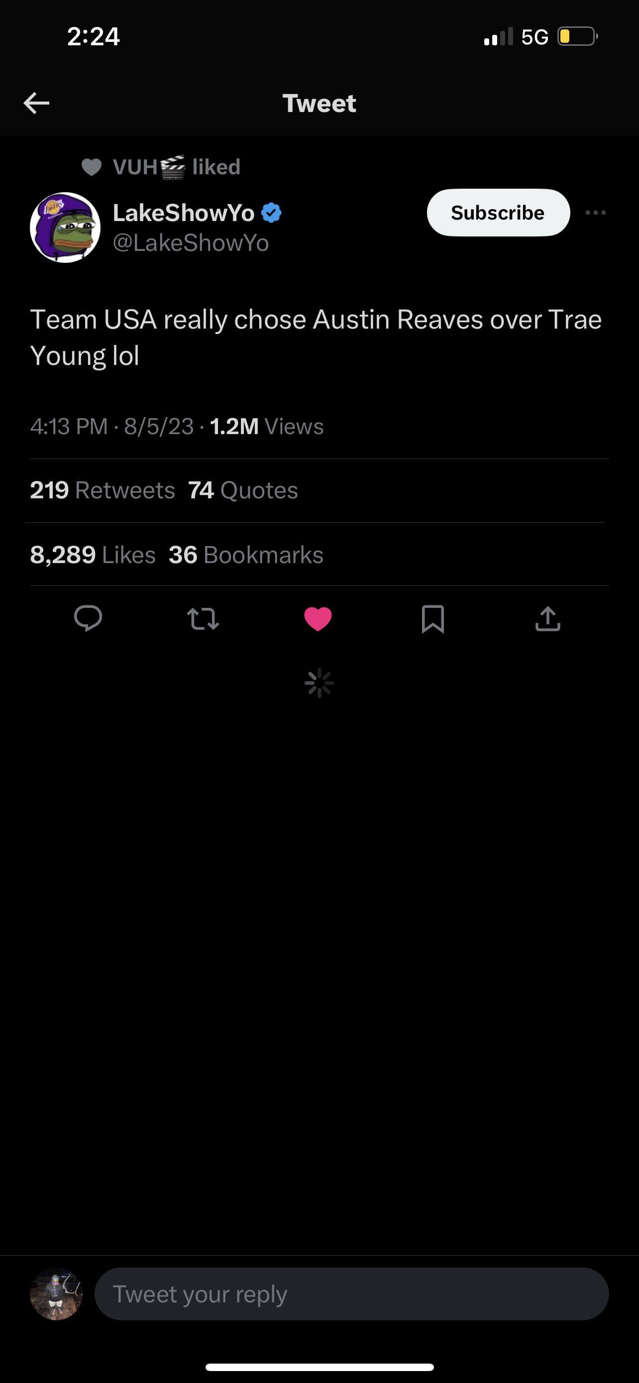
Task: Tap the Tweet your reply field
Action: (x=351, y=1294)
